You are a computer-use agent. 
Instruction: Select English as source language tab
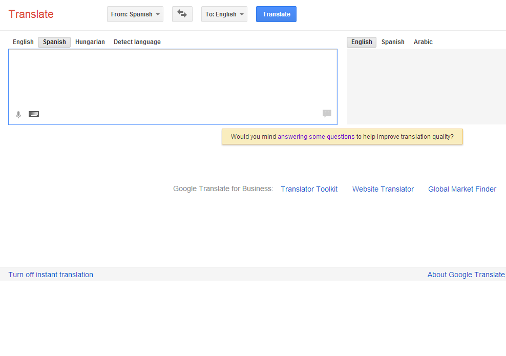pyautogui.click(x=23, y=42)
